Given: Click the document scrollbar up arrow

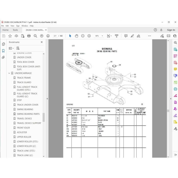Looking at the screenshot, I should [168, 41].
